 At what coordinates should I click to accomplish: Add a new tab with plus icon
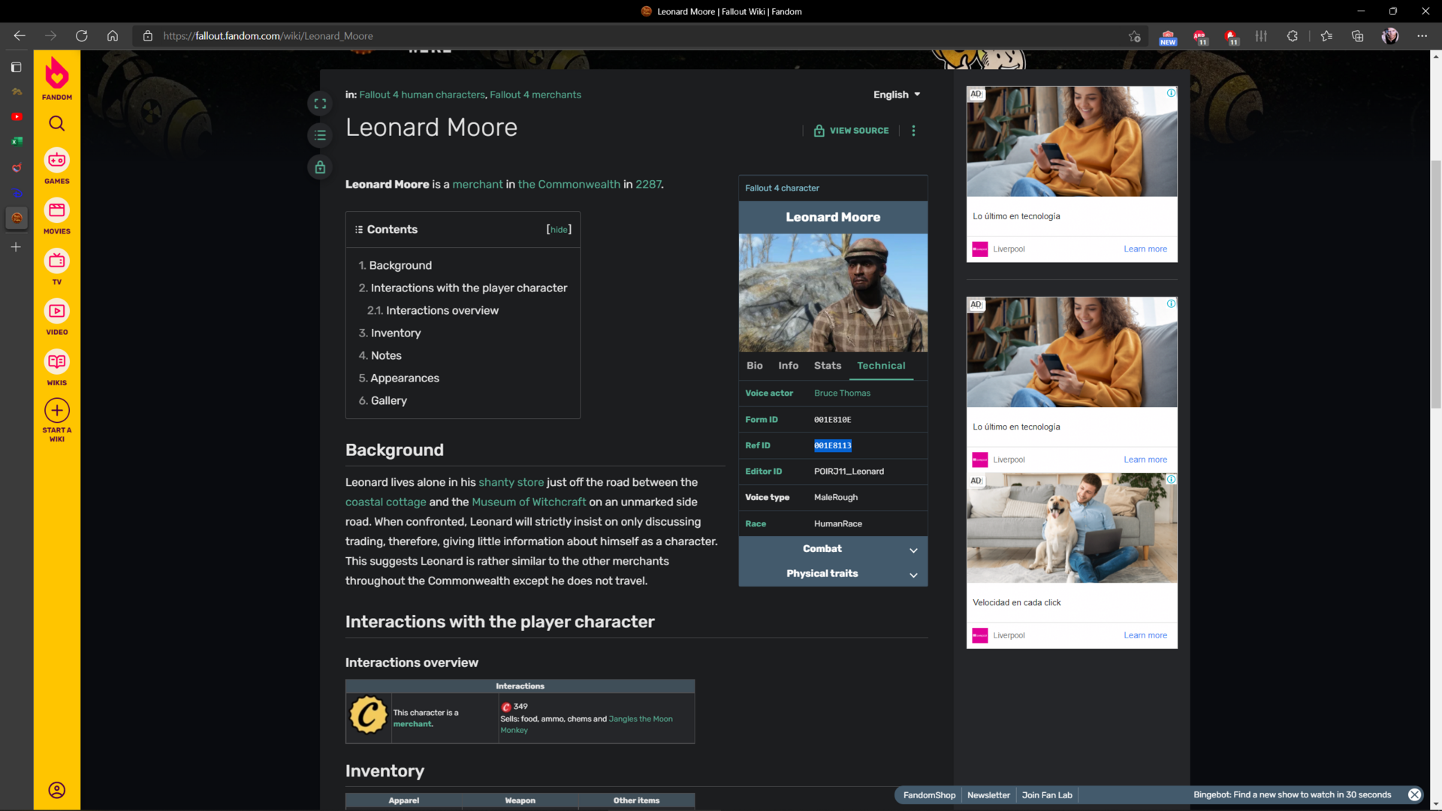tap(17, 247)
